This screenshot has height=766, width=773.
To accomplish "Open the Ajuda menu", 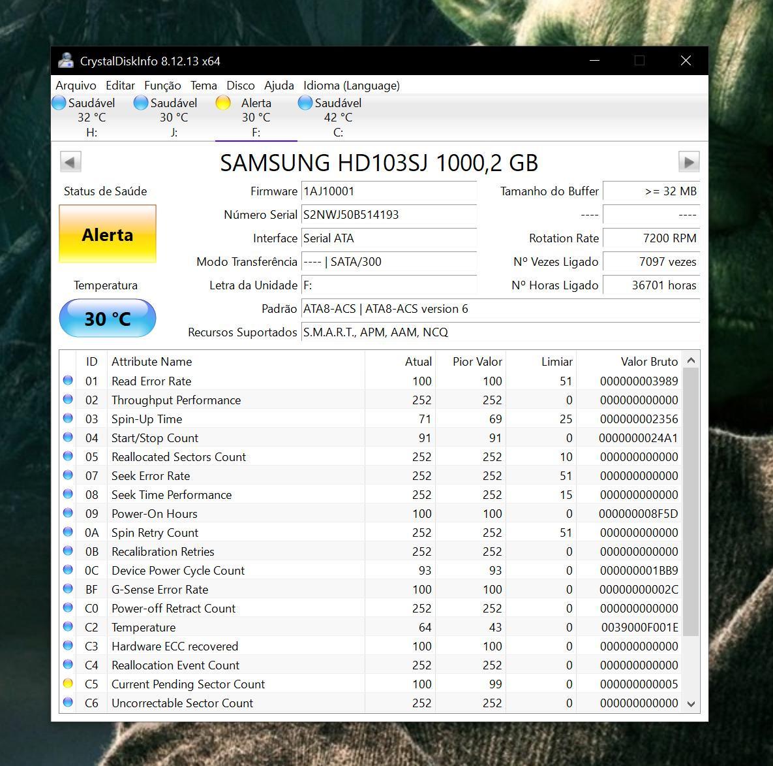I will pyautogui.click(x=279, y=86).
